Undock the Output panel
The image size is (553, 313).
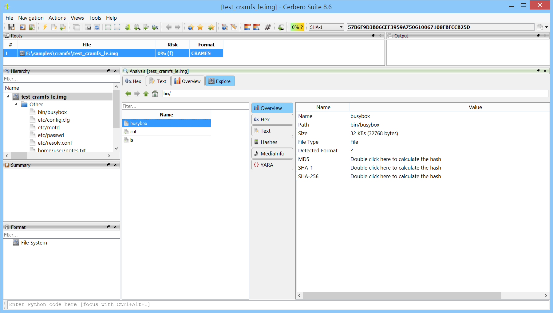(x=538, y=36)
